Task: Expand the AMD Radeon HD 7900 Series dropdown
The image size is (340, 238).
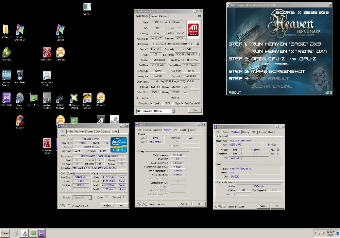Action: (173, 111)
